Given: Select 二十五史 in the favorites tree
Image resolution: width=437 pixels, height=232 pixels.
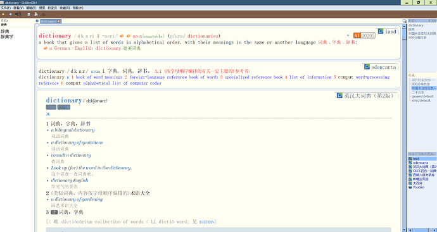Looking at the screenshot, I should pos(418,92).
